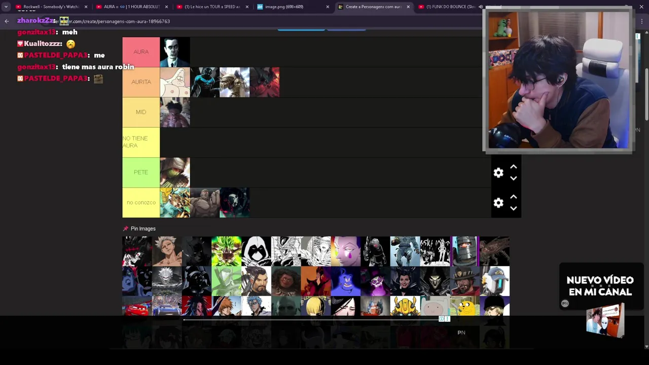Image resolution: width=649 pixels, height=365 pixels.
Task: Pick the Overwatch Reaper image
Action: click(x=435, y=281)
